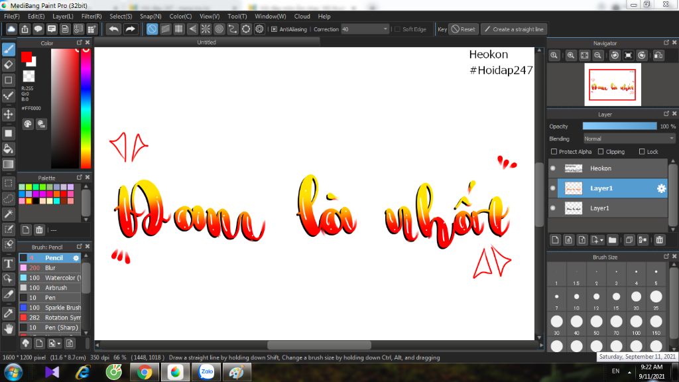Click Create a straight line button
This screenshot has width=679, height=382.
514,29
